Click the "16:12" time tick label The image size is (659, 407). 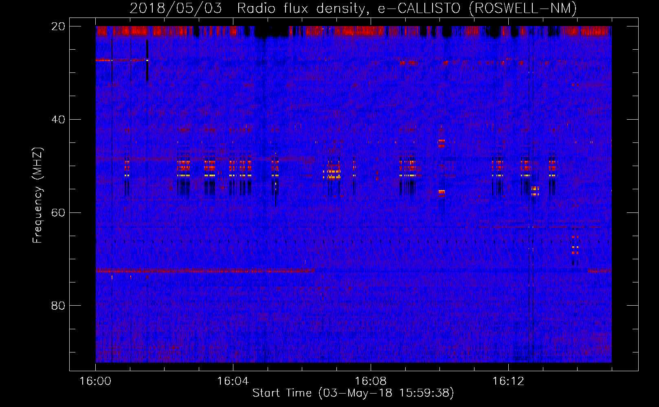tap(508, 381)
